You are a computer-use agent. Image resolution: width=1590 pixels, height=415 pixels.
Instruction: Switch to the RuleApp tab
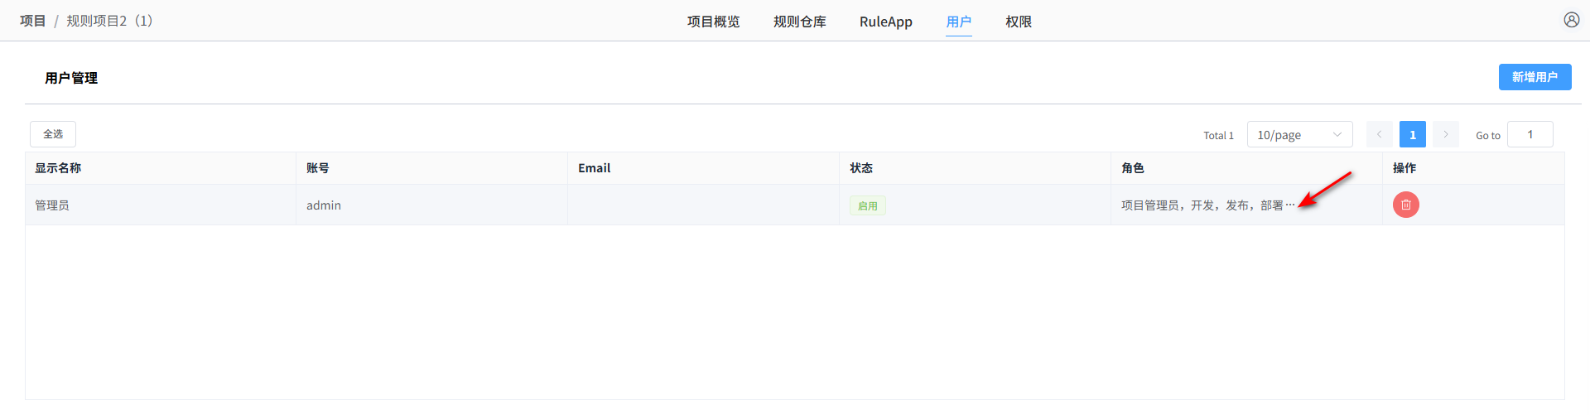pos(885,22)
